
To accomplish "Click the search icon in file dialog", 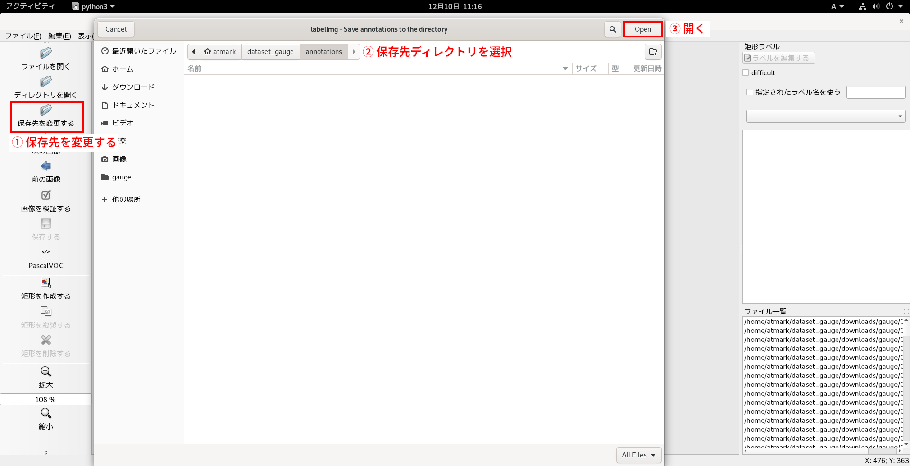I will (613, 29).
